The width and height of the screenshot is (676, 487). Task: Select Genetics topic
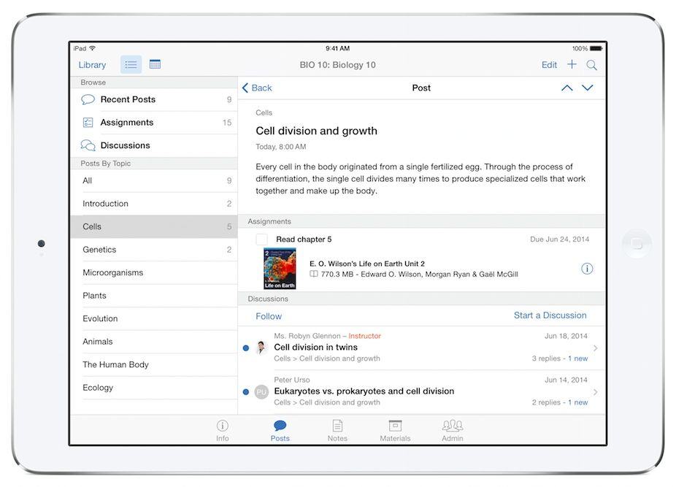pyautogui.click(x=154, y=250)
